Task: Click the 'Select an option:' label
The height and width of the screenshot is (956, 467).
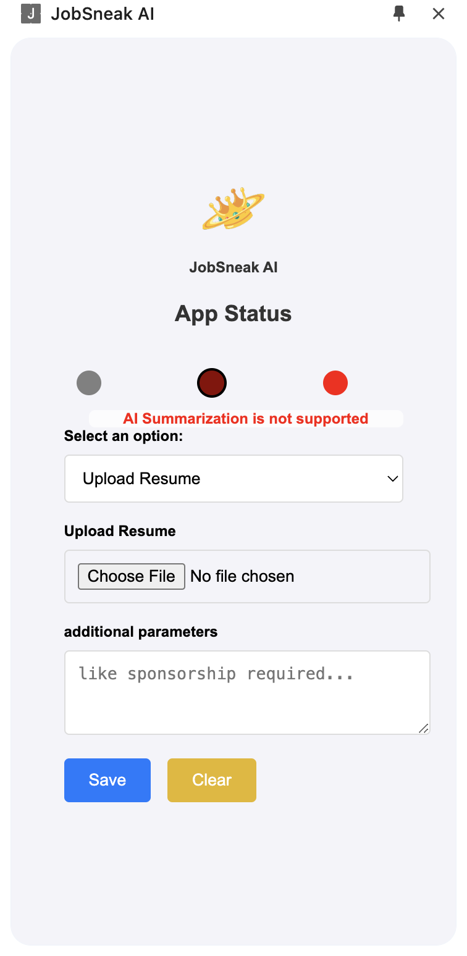Action: coord(124,436)
